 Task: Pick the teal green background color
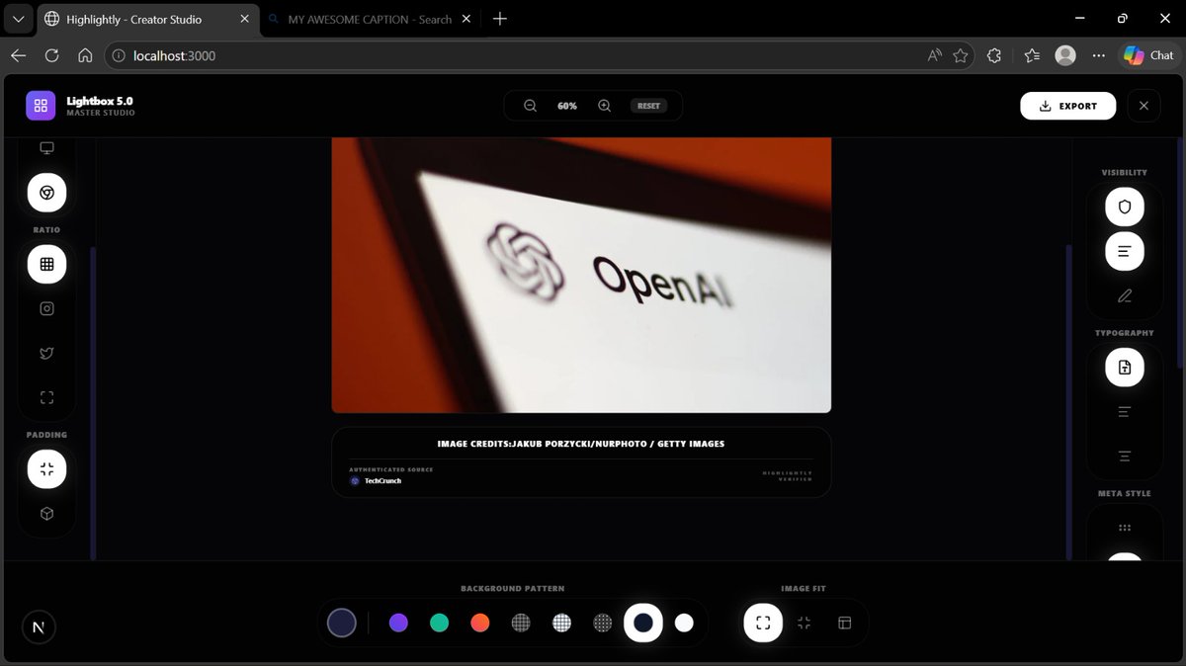click(x=440, y=623)
